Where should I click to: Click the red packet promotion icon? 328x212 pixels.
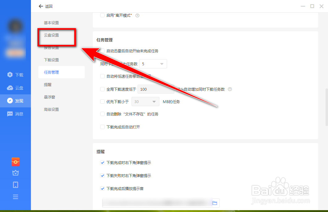coord(15,162)
